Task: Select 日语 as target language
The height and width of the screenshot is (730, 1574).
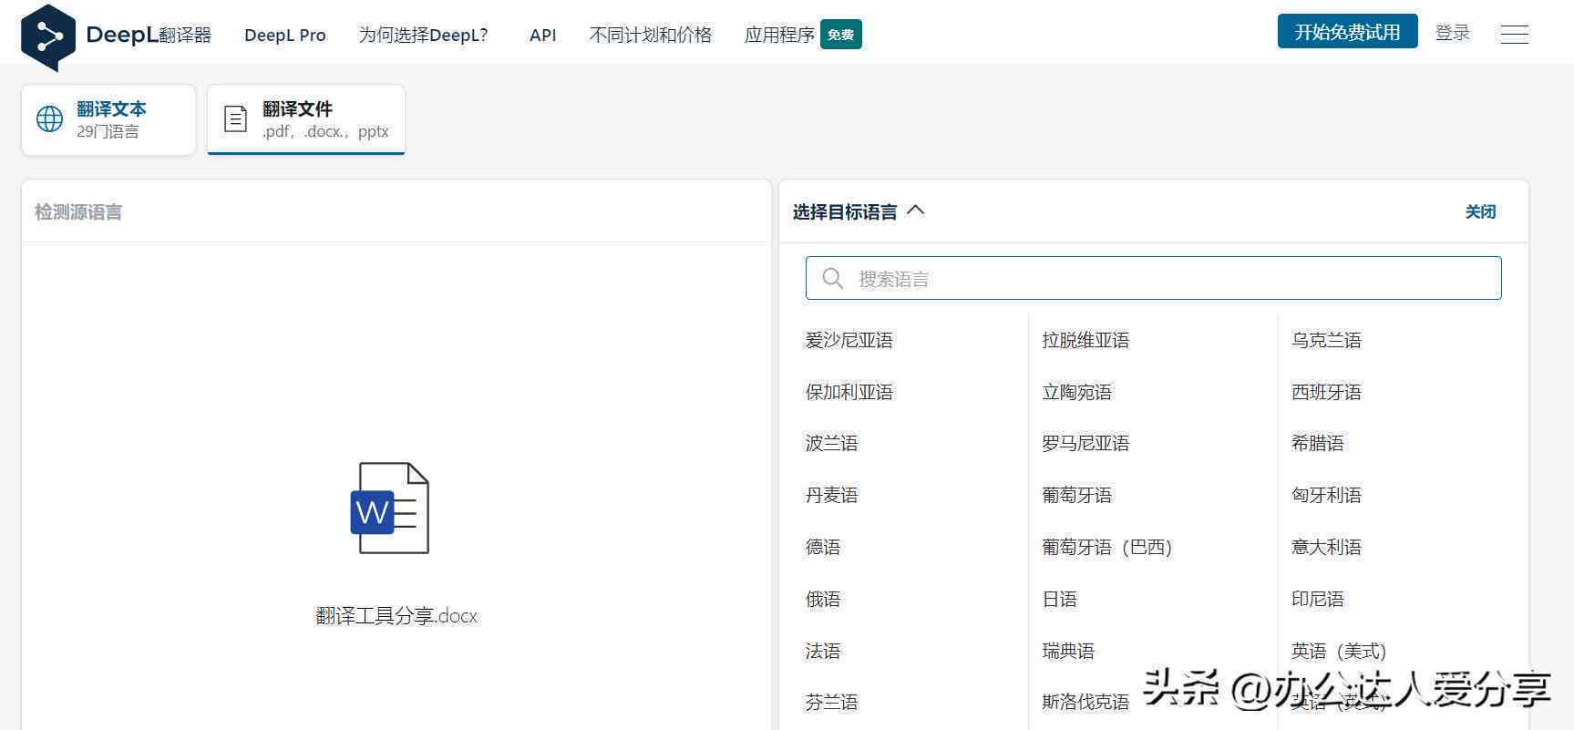Action: point(1060,599)
